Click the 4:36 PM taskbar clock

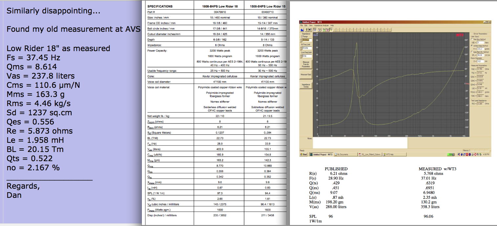(x=486, y=154)
